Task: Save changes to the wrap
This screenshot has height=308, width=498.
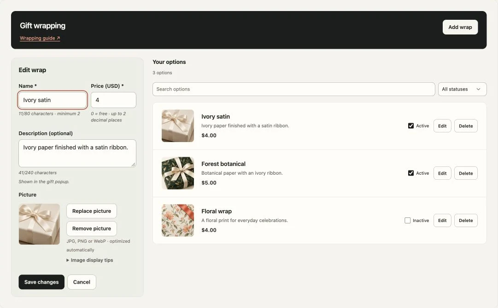Action: 41,282
